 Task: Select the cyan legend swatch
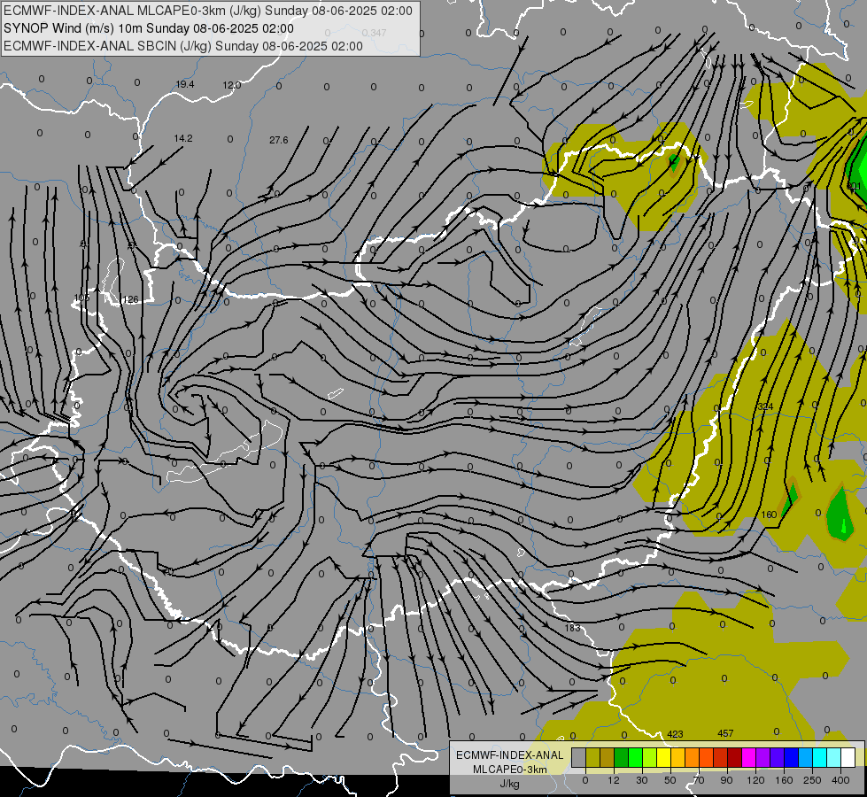tap(819, 757)
